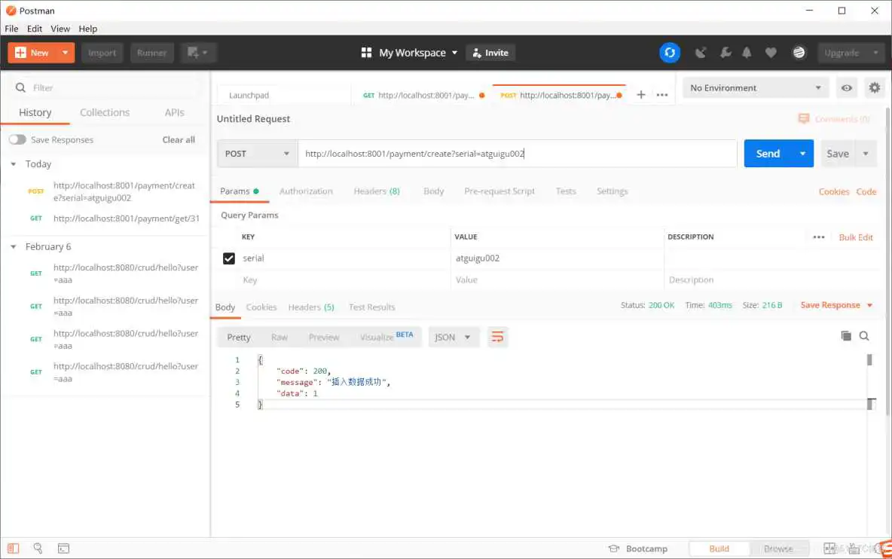The height and width of the screenshot is (559, 892).
Task: Open search in response body panel
Action: [864, 336]
